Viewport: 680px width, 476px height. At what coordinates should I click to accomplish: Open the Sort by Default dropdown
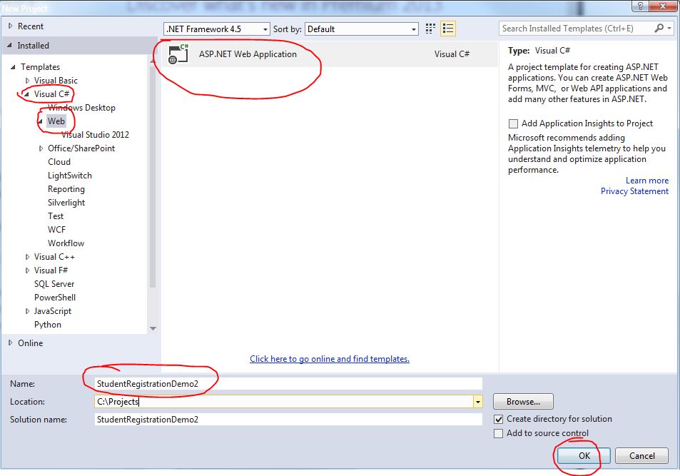pyautogui.click(x=362, y=29)
